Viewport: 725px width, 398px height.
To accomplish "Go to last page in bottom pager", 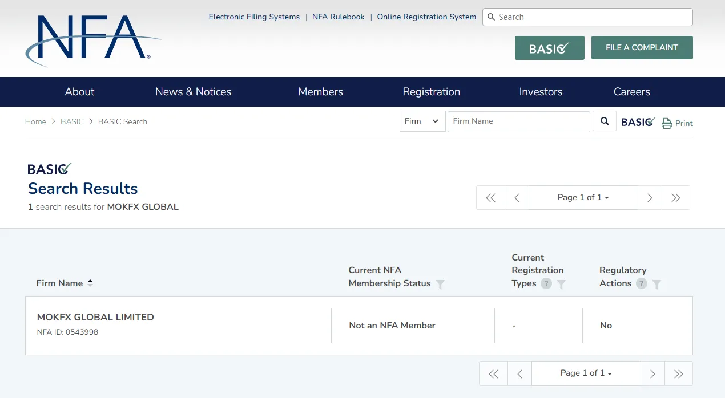I will tap(679, 373).
